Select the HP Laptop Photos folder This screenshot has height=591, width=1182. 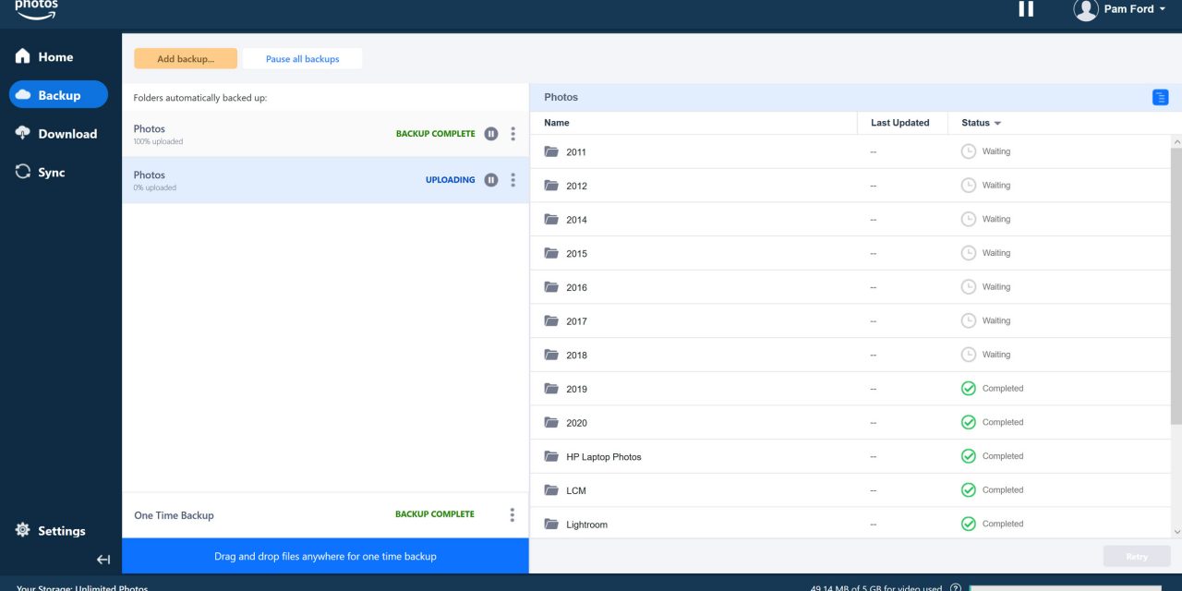(603, 457)
